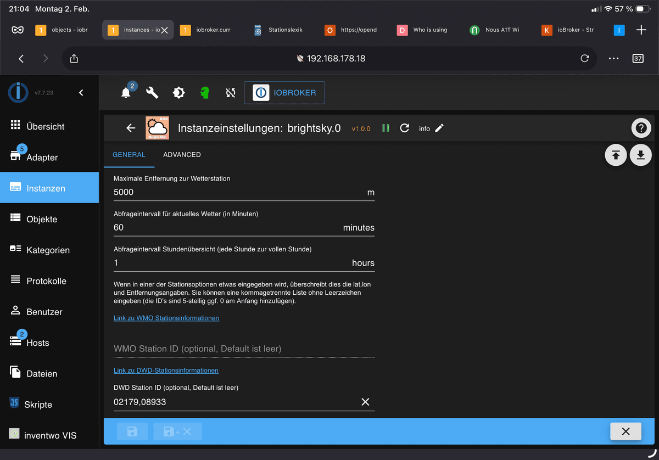Click the hourly overview interval field showing 1

tap(244, 263)
